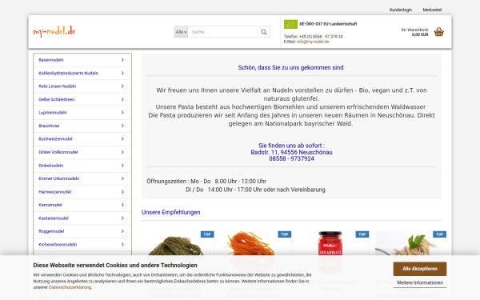Click the search magnifier icon
Screen dimensions: 480x300
[x=263, y=32]
